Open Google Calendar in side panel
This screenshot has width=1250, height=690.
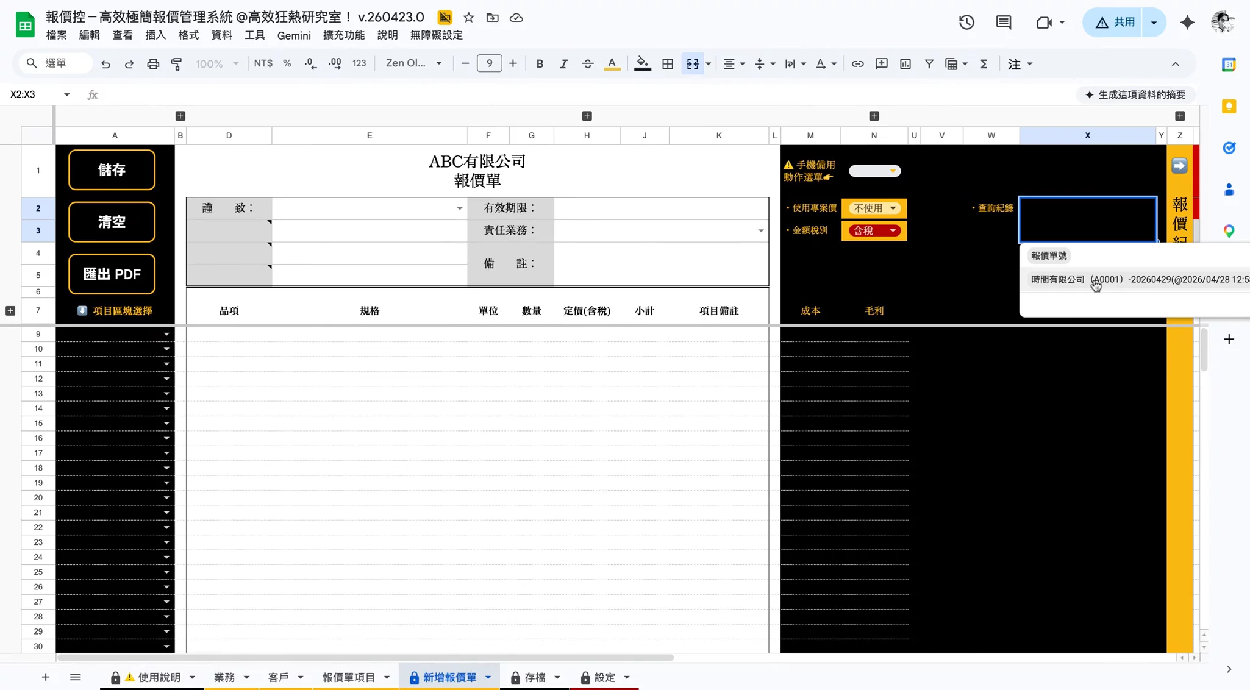click(1229, 65)
